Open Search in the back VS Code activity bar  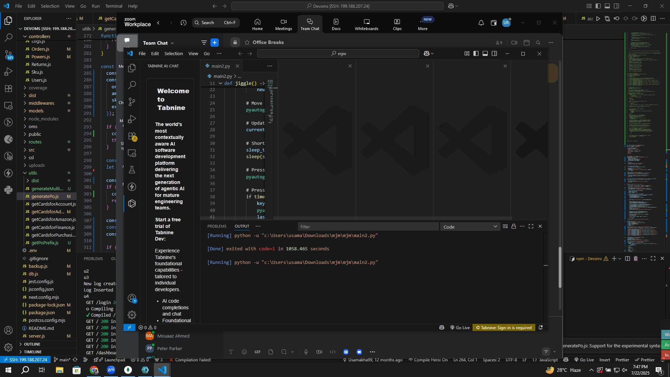click(x=8, y=37)
